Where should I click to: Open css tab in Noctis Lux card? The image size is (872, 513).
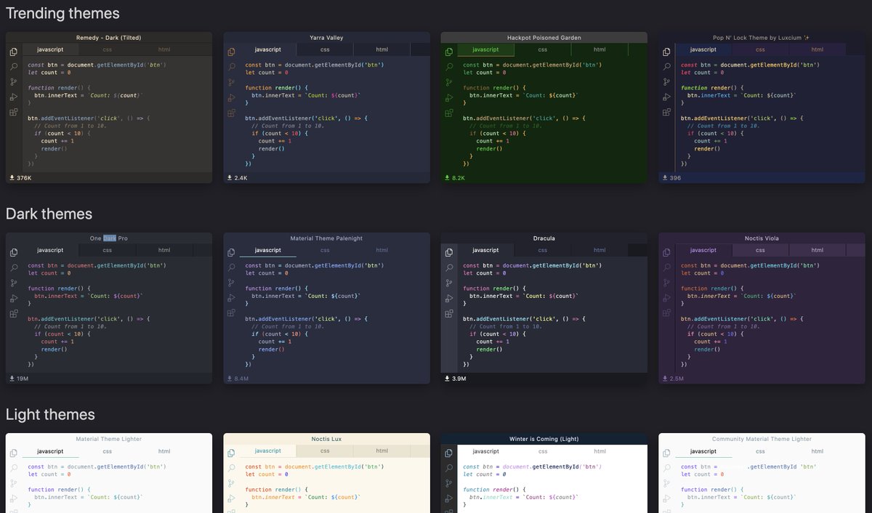tap(325, 451)
